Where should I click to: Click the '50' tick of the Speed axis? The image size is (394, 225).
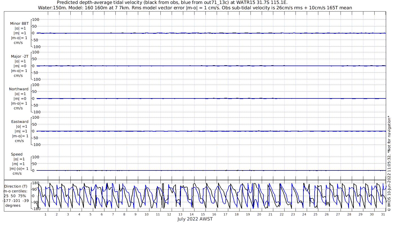click(34, 164)
